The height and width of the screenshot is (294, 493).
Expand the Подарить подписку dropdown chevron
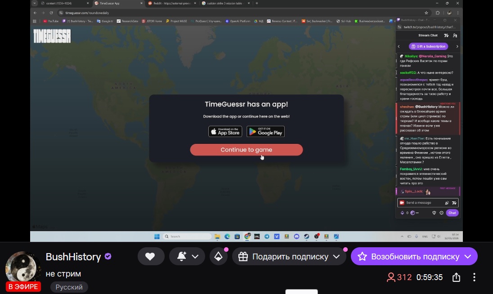(336, 256)
